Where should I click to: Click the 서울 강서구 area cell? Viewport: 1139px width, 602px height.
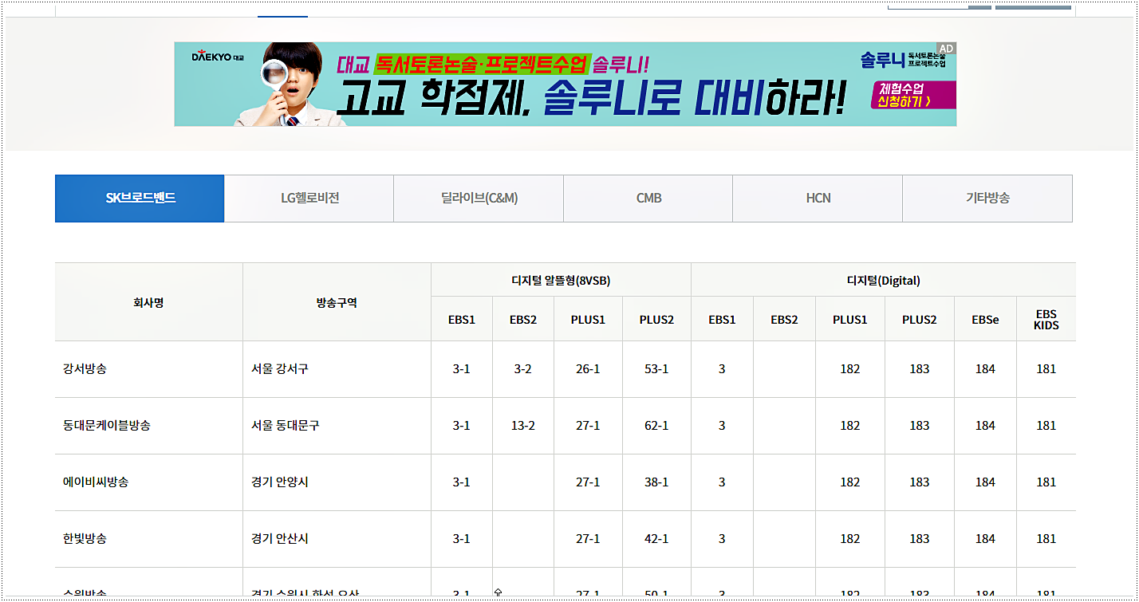point(337,369)
